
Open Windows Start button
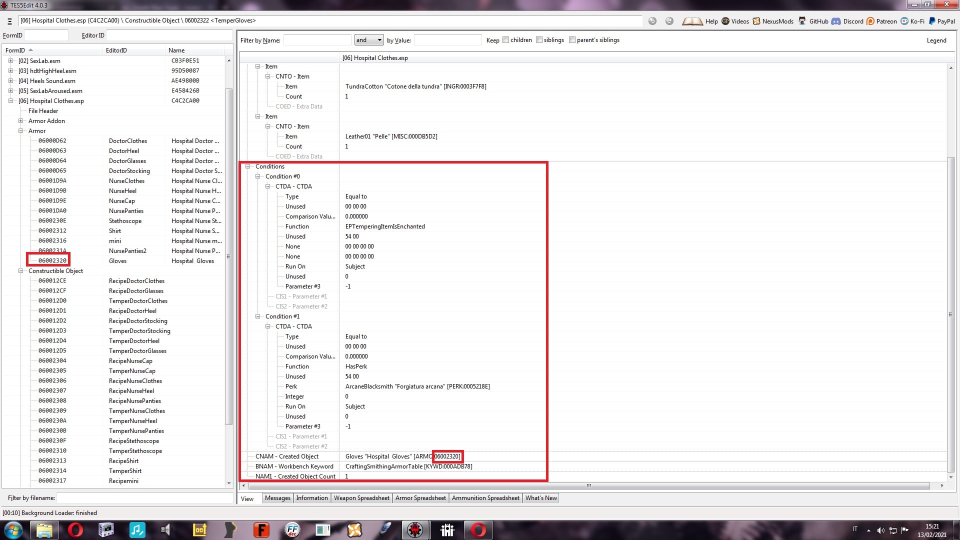point(13,530)
